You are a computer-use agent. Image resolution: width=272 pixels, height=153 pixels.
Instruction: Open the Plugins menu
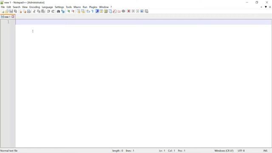pos(93,7)
